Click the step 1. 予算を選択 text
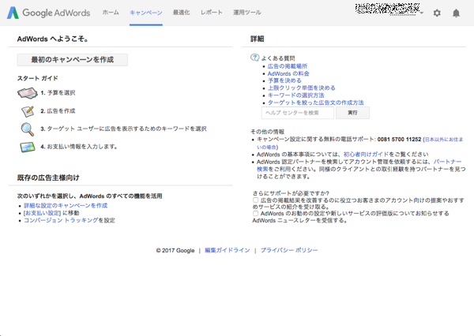The width and height of the screenshot is (474, 336). tap(58, 93)
